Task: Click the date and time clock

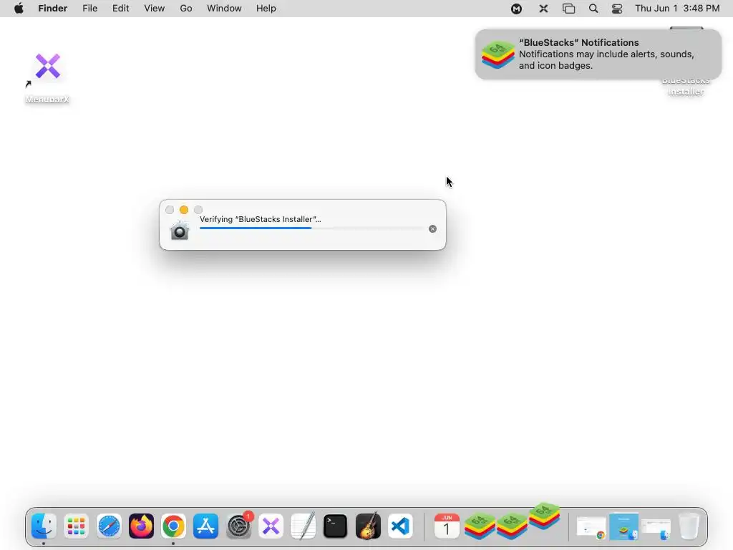Action: click(677, 9)
